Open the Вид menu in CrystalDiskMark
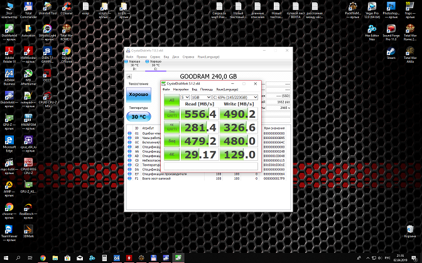Screen dimensions: 422x263 coord(195,90)
